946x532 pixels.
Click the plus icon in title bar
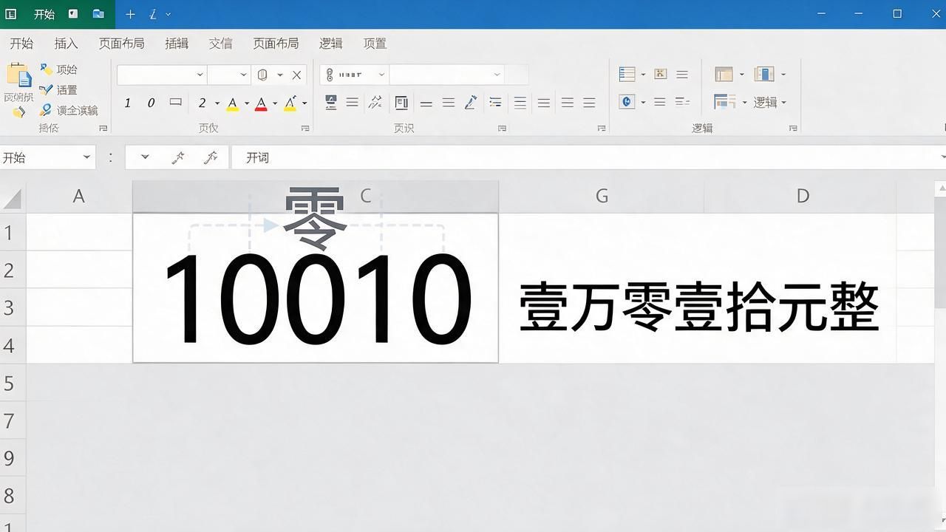tap(130, 14)
